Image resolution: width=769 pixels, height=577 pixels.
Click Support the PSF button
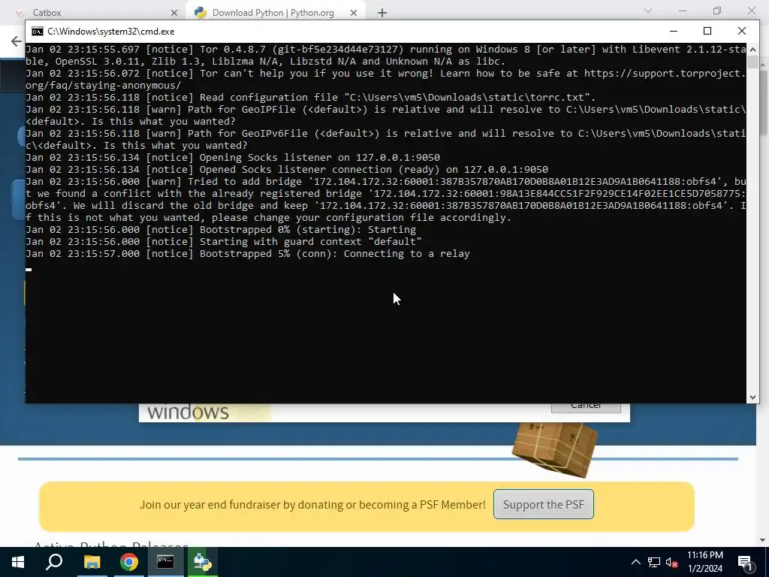544,504
